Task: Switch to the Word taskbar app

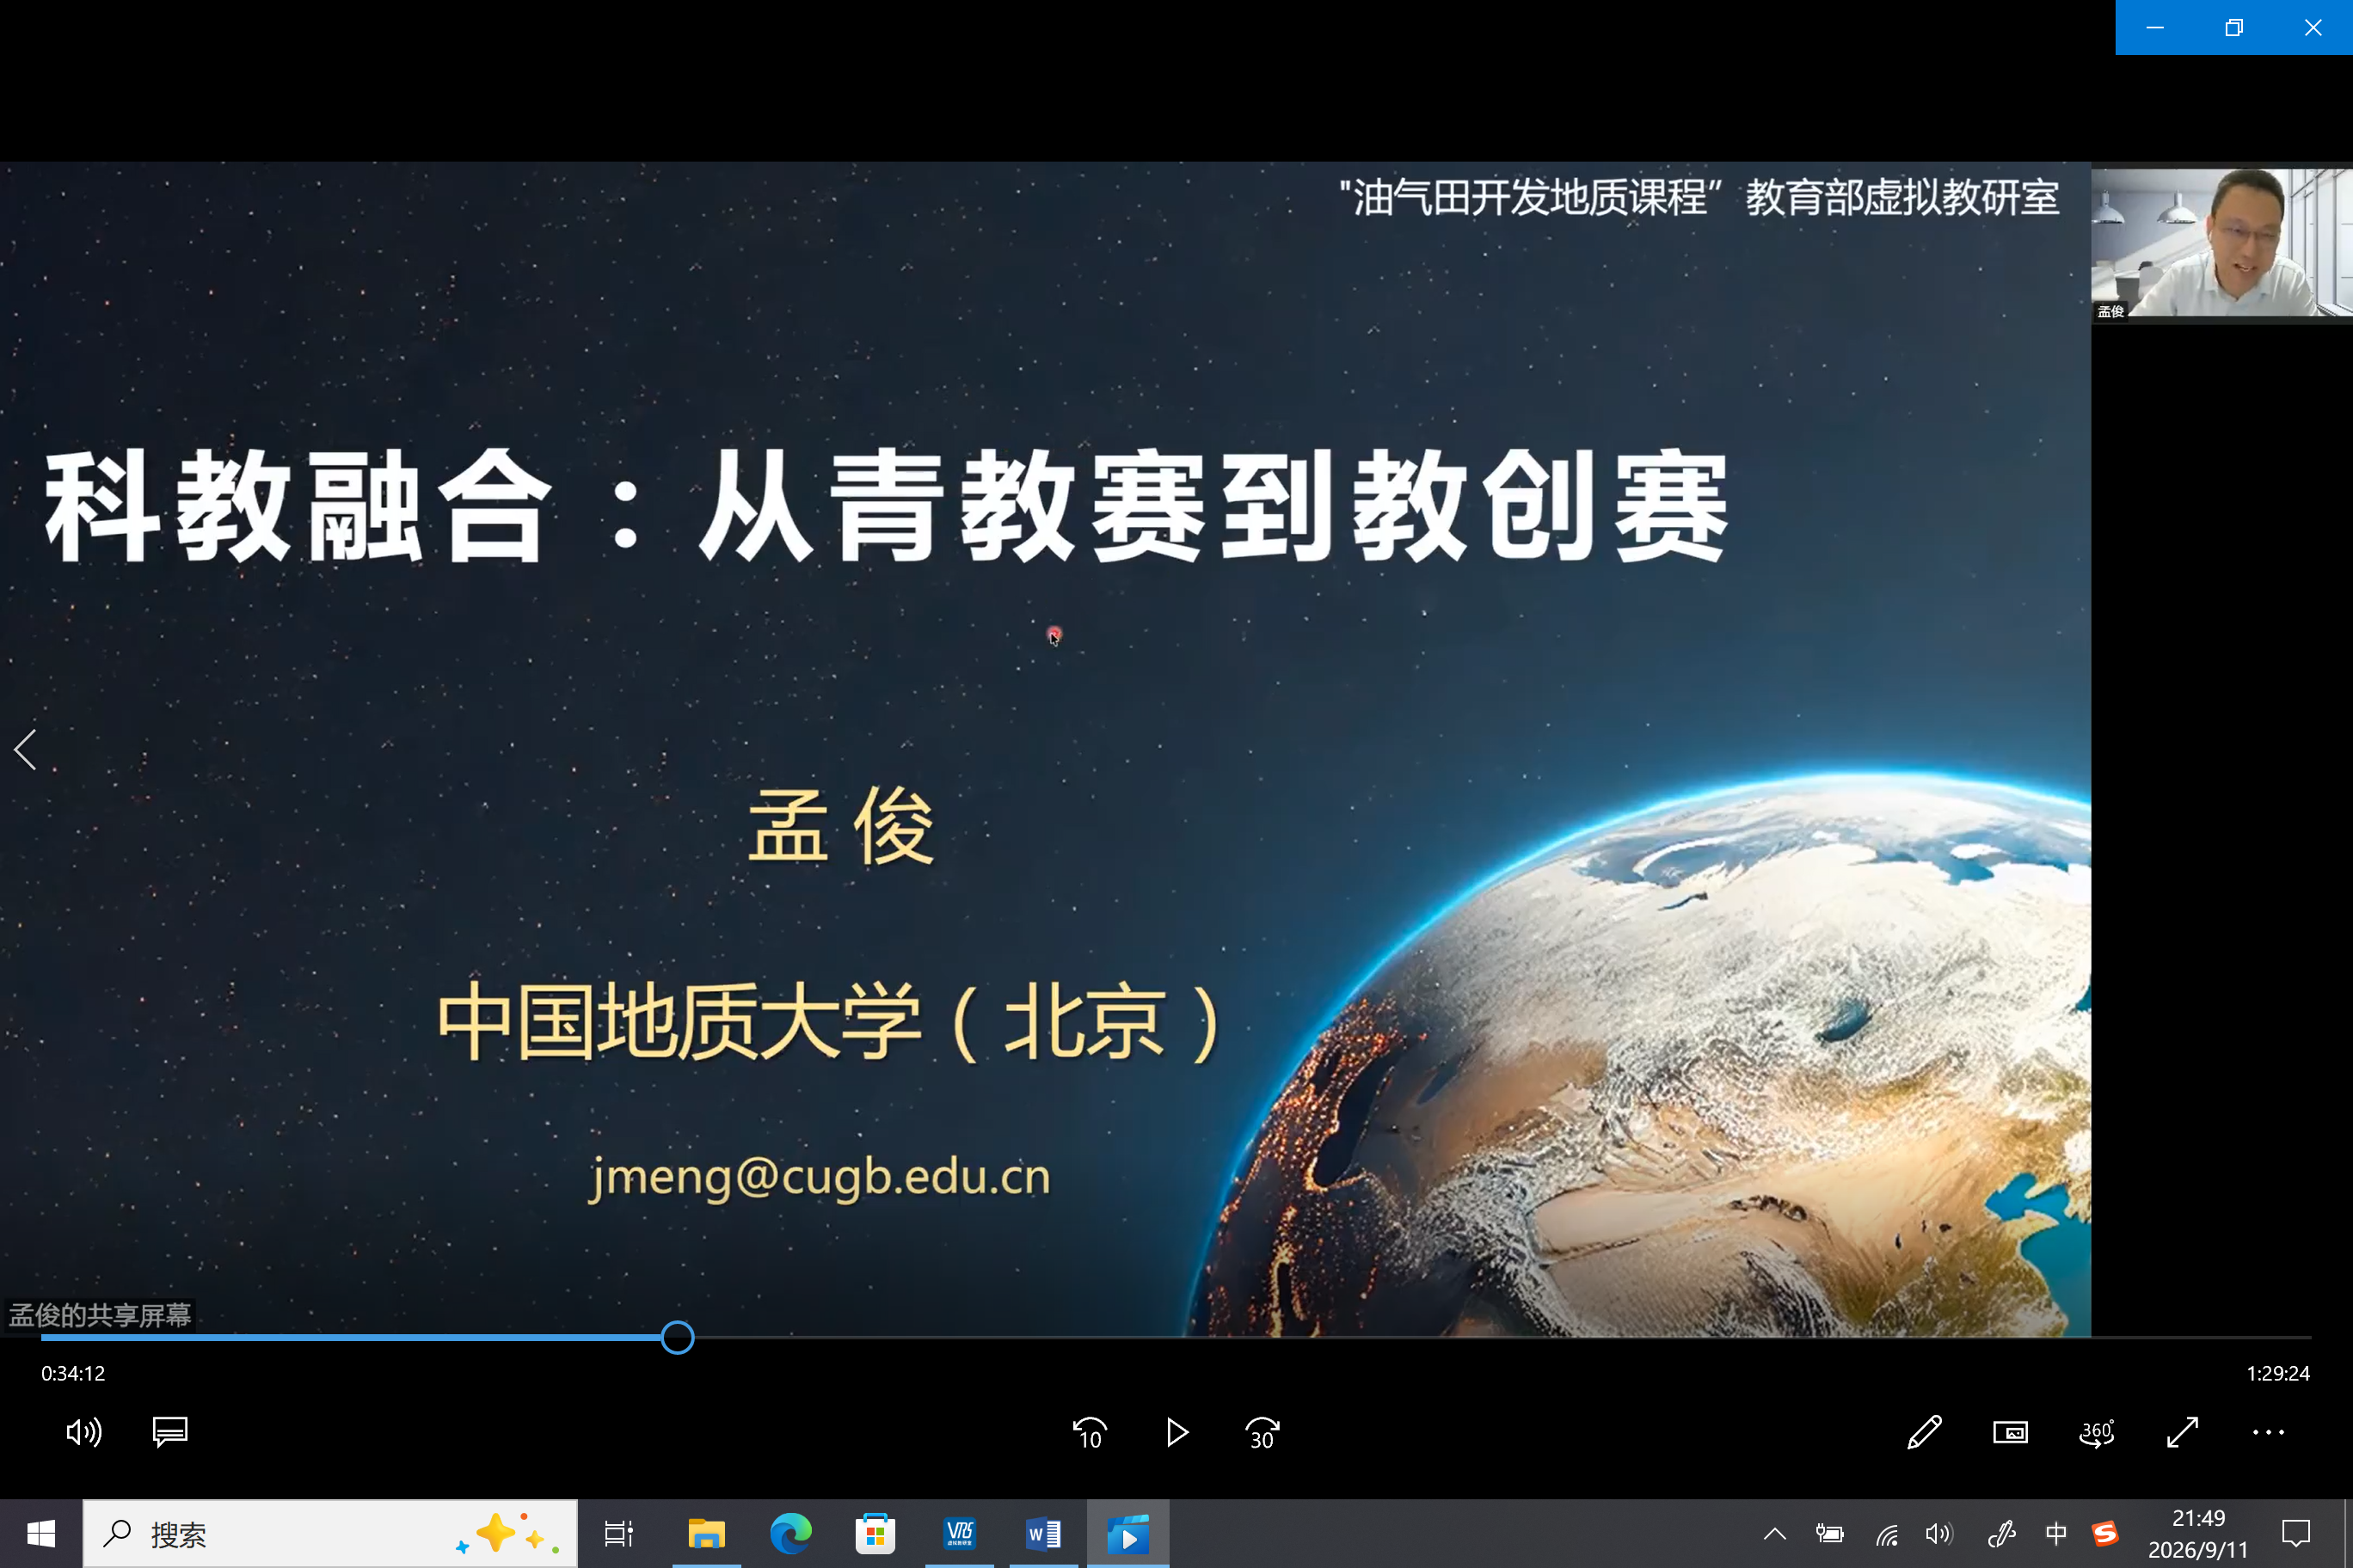Action: pos(1043,1533)
